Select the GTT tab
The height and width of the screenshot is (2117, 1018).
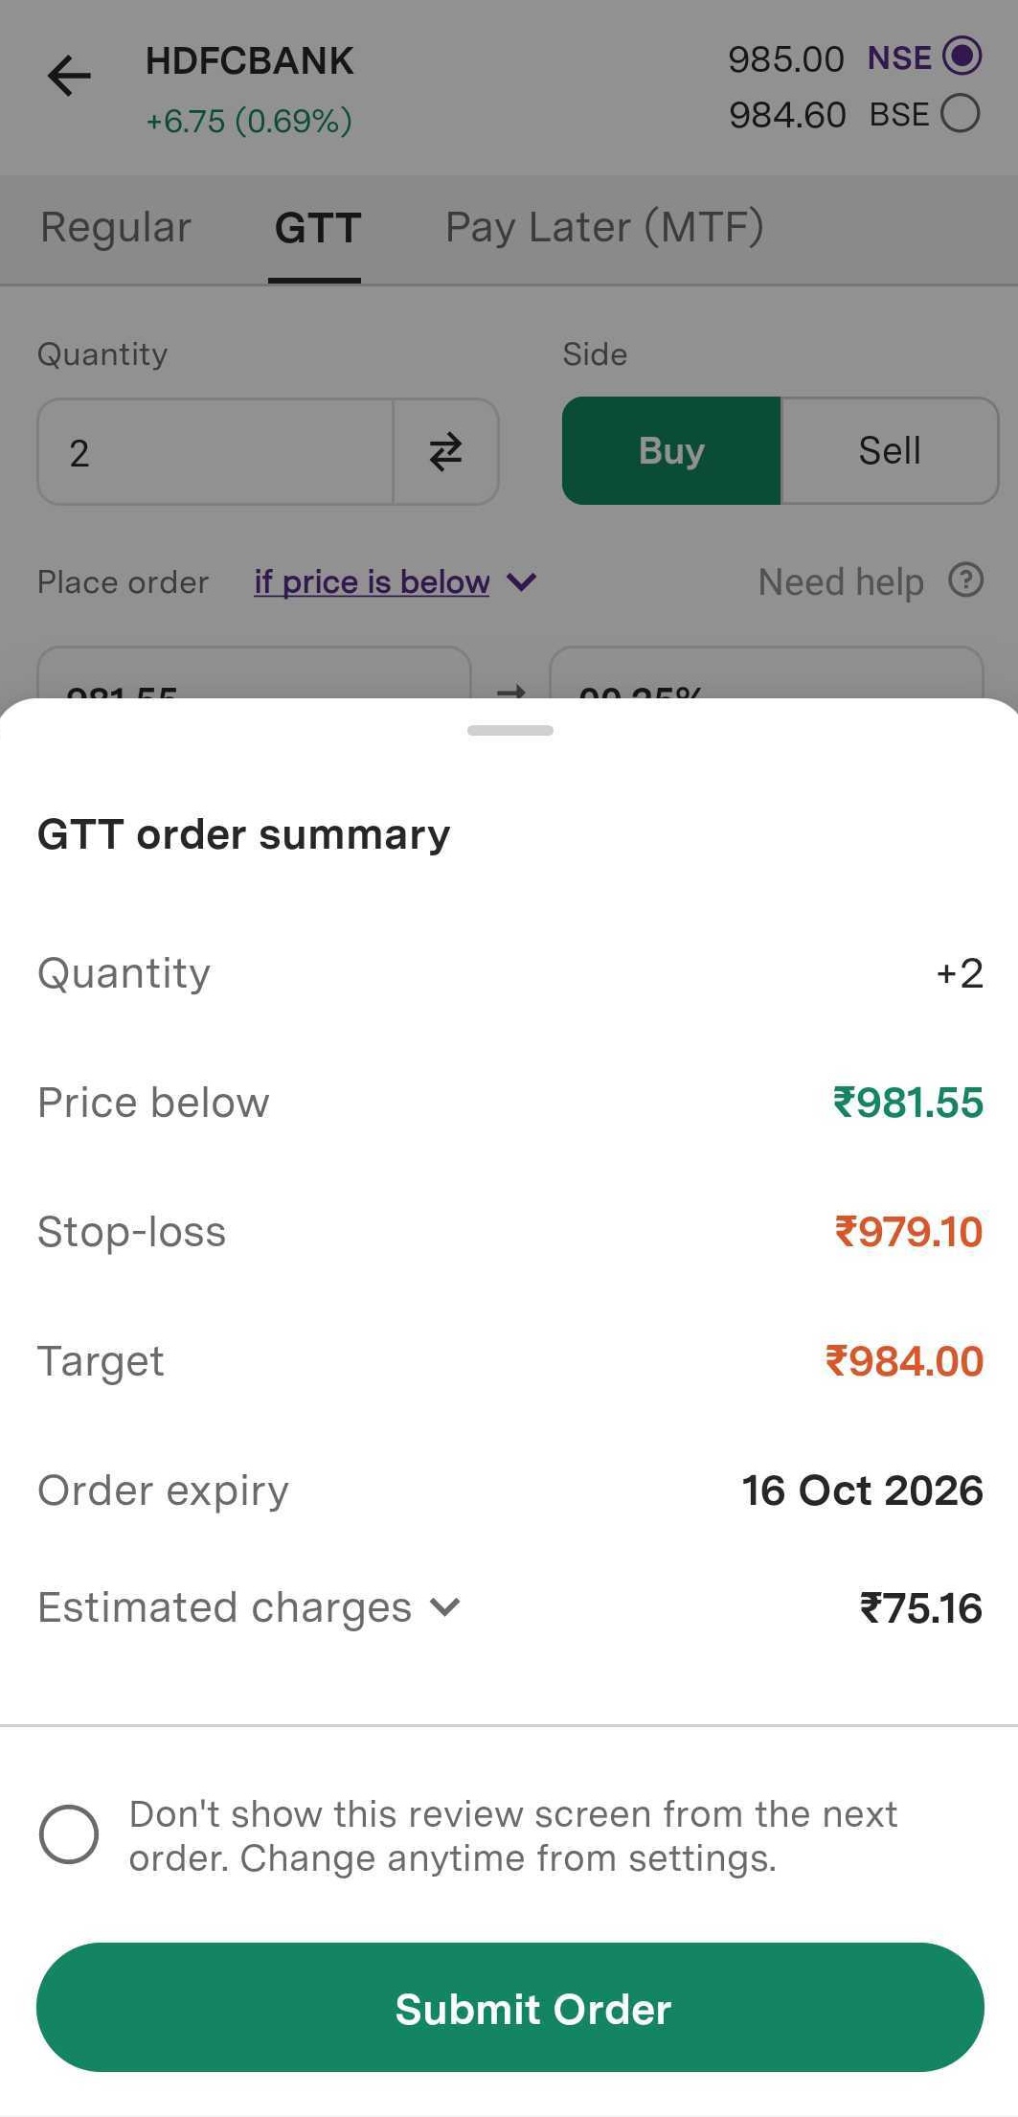click(317, 228)
